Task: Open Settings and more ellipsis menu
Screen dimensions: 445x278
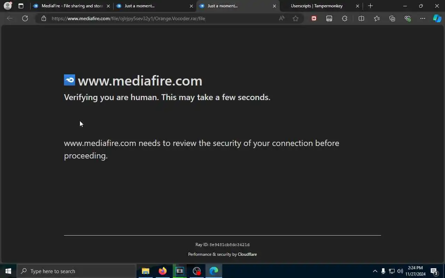Action: (x=423, y=18)
